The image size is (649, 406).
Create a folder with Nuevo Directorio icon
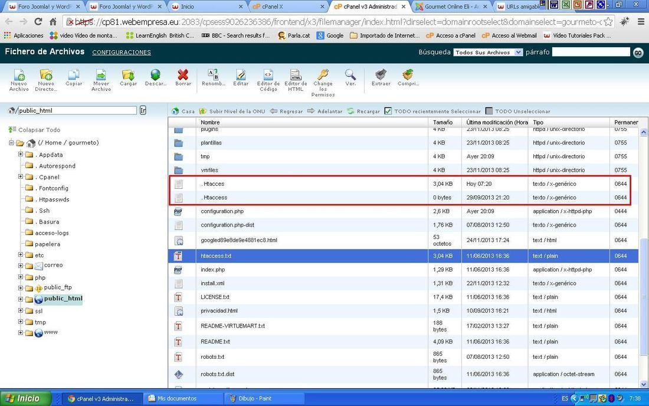[x=45, y=75]
